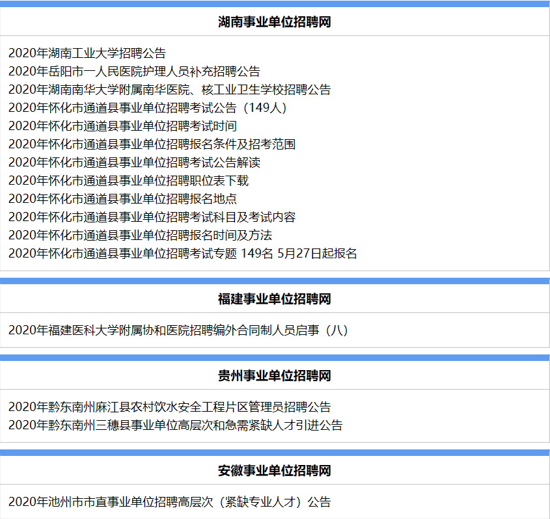Open 黔东南州三穗县高层次和急需紧缺人才引进公告 link
The width and height of the screenshot is (550, 519).
click(175, 425)
